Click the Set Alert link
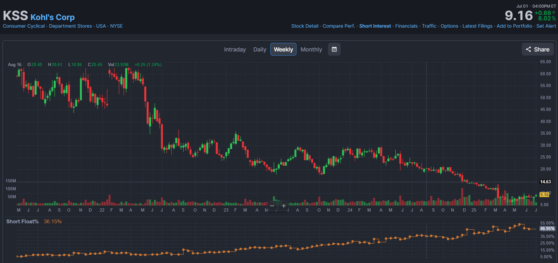Viewport: 558px width, 263px height. pyautogui.click(x=546, y=26)
